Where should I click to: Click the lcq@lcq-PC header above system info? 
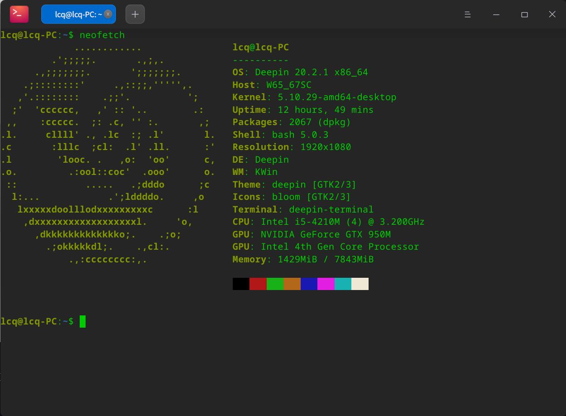coord(261,47)
